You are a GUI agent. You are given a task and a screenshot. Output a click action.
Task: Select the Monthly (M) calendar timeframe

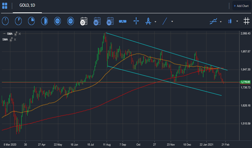coord(110,21)
